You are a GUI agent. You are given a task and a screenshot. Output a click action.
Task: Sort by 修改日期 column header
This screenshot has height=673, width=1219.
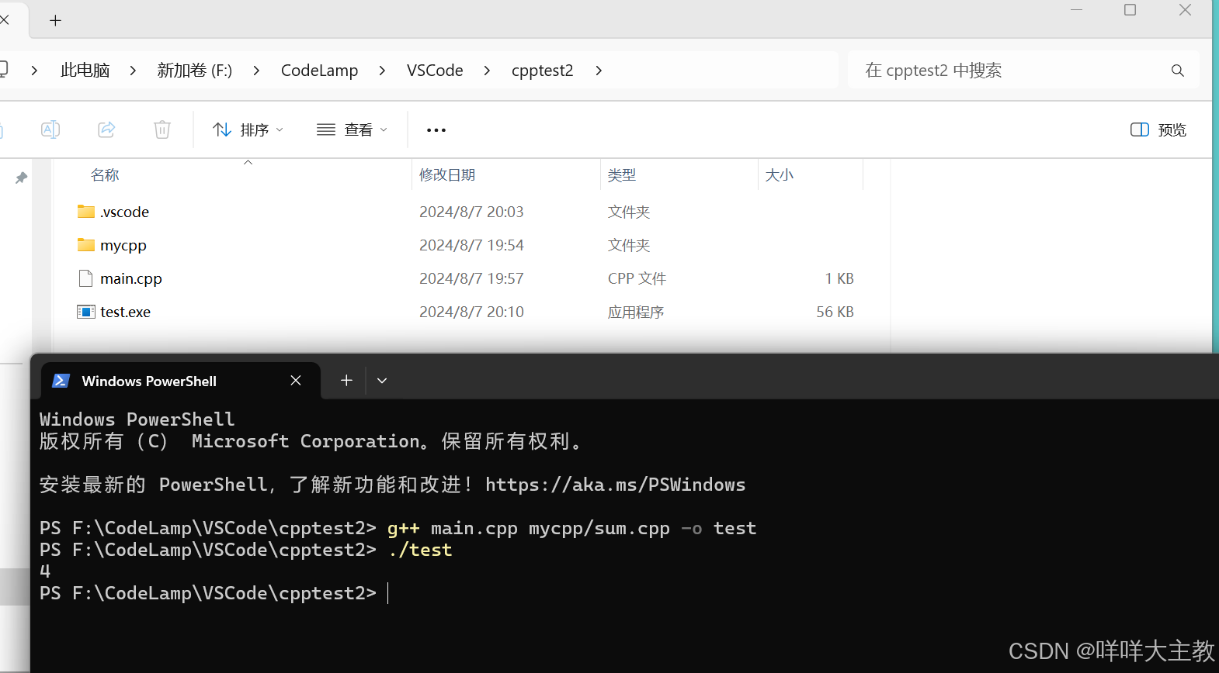(447, 175)
